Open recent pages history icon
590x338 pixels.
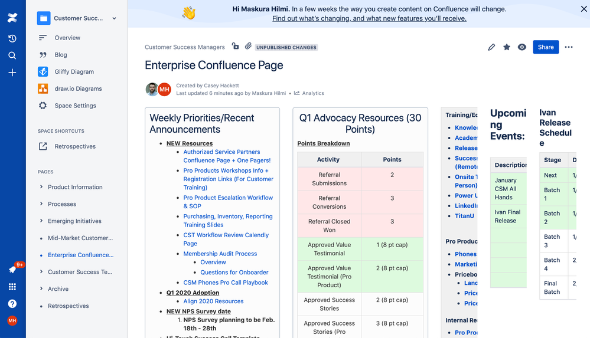[12, 38]
